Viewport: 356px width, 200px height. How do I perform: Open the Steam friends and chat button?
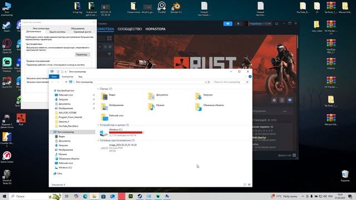pyautogui.click(x=287, y=156)
